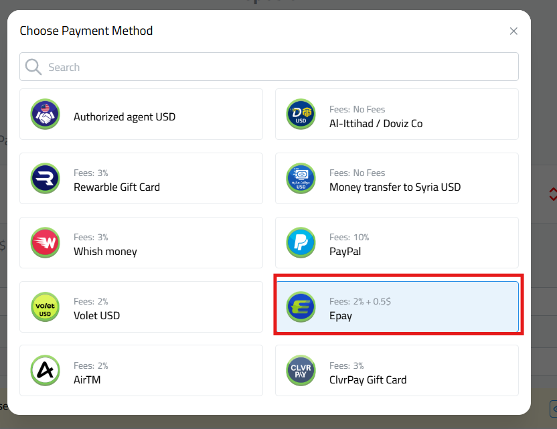Viewport: 557px width, 429px height.
Task: Select the Whish money payment method
Action: tap(141, 242)
